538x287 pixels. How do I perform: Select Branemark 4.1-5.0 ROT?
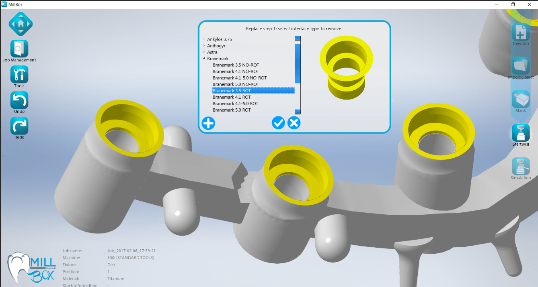(x=236, y=104)
